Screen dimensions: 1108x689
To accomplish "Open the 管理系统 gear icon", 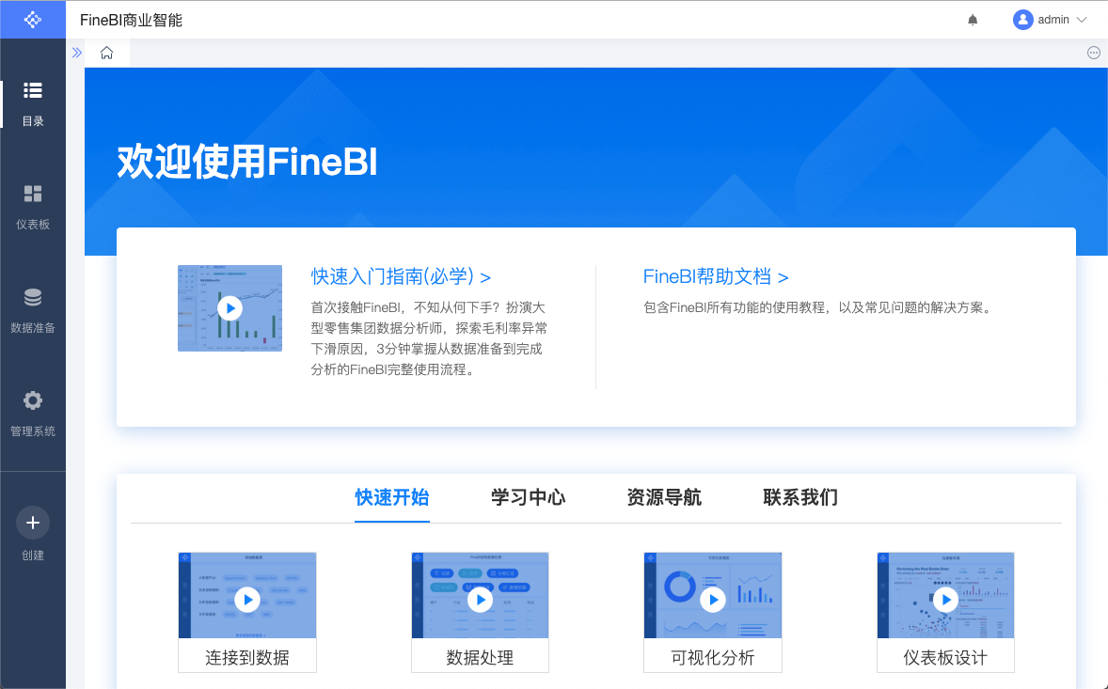I will [x=33, y=400].
